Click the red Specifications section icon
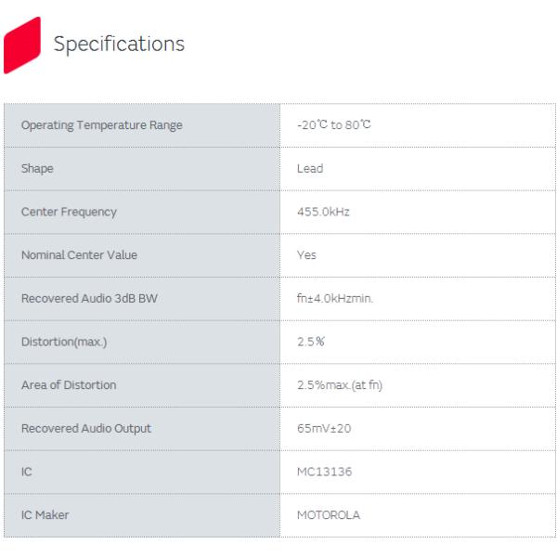The width and height of the screenshot is (557, 557). [x=22, y=45]
